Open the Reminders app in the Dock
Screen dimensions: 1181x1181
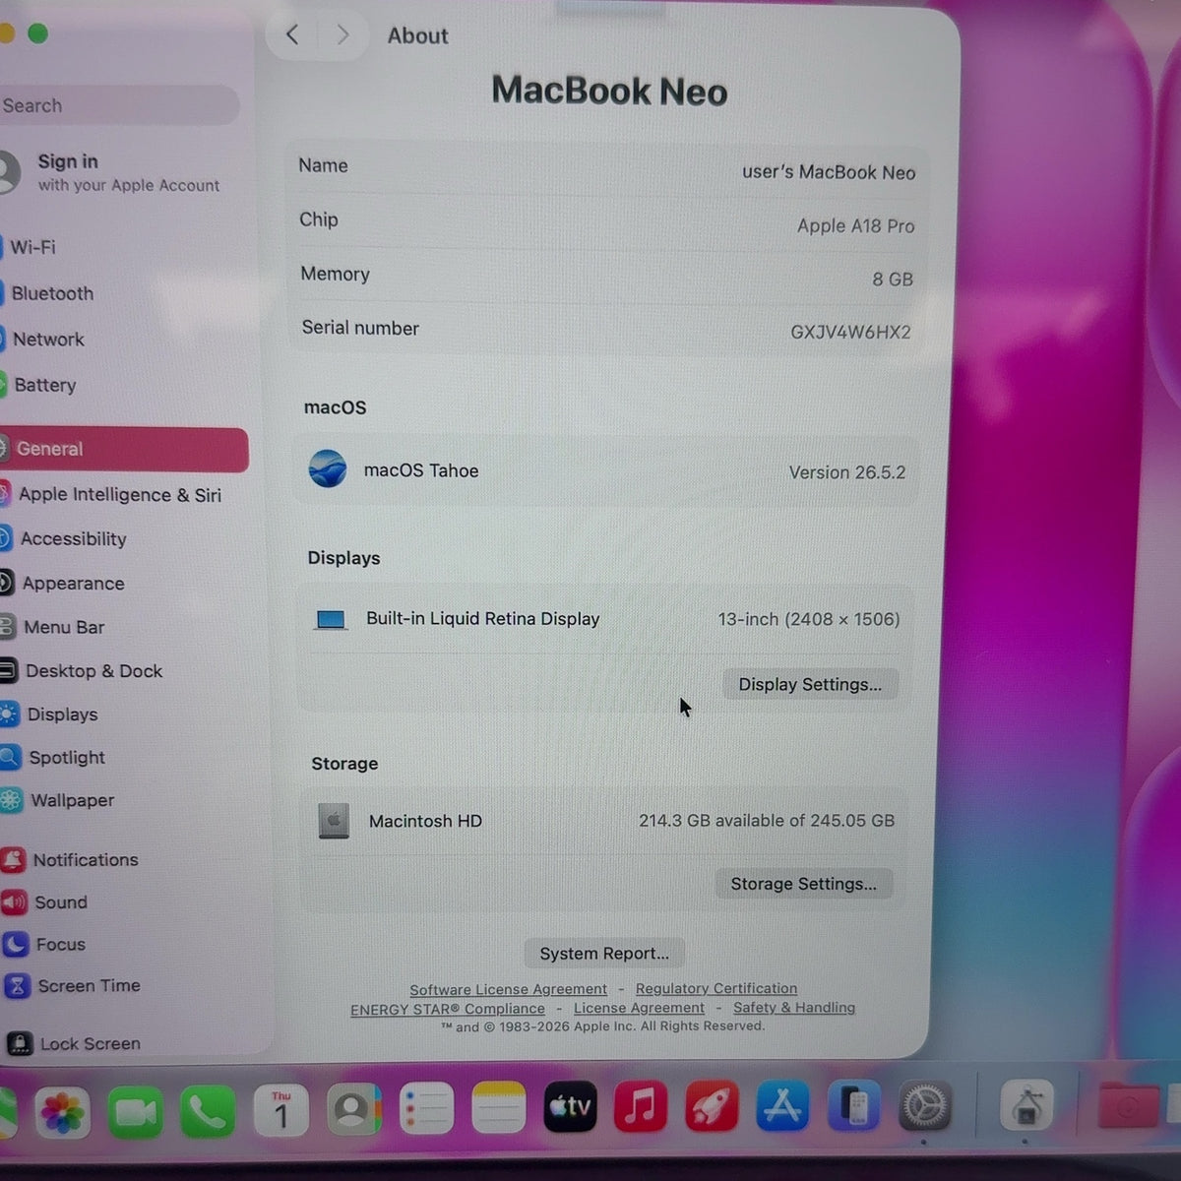point(426,1110)
